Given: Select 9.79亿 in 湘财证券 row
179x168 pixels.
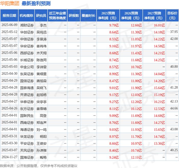Looking at the screenshot, I should (114, 25).
